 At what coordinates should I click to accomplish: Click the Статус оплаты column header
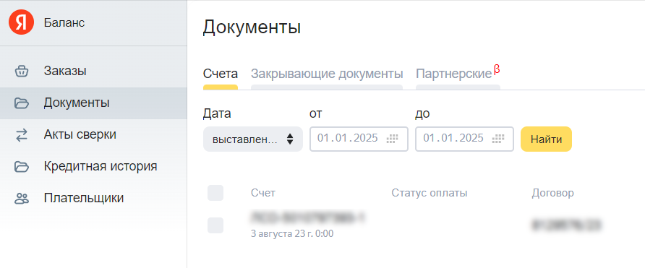(x=429, y=193)
